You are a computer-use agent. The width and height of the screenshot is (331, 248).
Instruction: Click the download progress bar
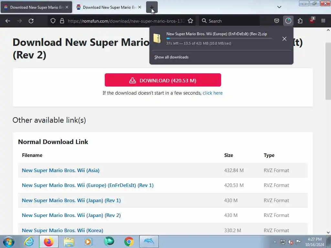(219, 38)
